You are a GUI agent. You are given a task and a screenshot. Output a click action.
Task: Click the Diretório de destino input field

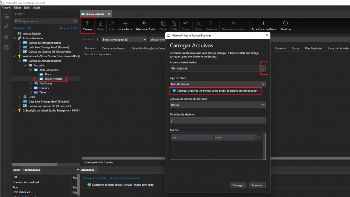pos(218,120)
